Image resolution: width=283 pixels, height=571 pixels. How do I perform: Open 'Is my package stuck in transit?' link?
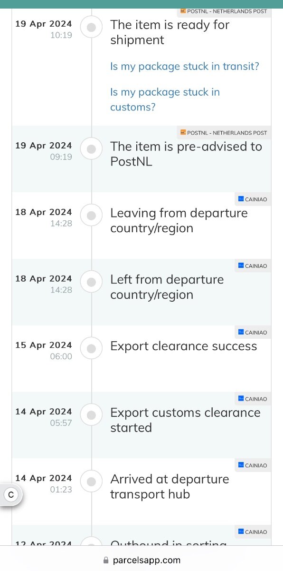[185, 66]
